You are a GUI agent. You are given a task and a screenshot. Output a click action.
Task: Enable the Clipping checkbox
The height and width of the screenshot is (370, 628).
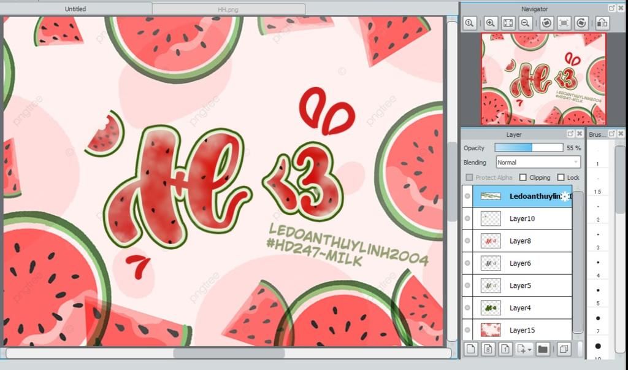(x=523, y=177)
